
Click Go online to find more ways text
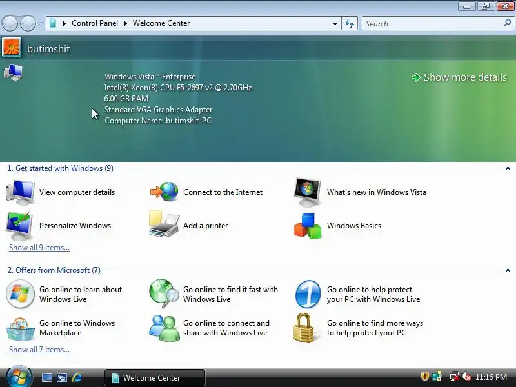pyautogui.click(x=375, y=328)
